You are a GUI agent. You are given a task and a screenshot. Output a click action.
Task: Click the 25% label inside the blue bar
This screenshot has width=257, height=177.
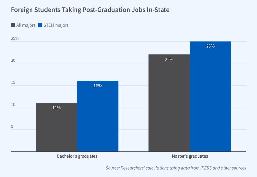(x=210, y=46)
